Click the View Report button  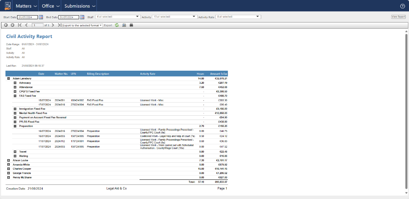point(398,17)
